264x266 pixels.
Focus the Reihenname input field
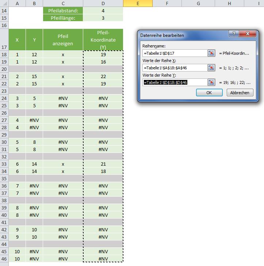coord(175,53)
